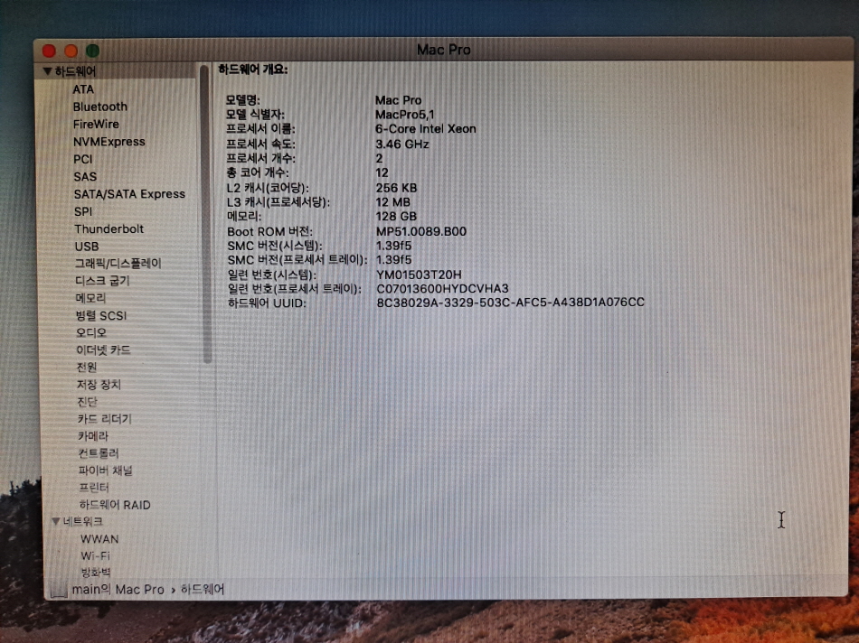This screenshot has width=859, height=643.
Task: View FireWire device information
Action: point(96,124)
